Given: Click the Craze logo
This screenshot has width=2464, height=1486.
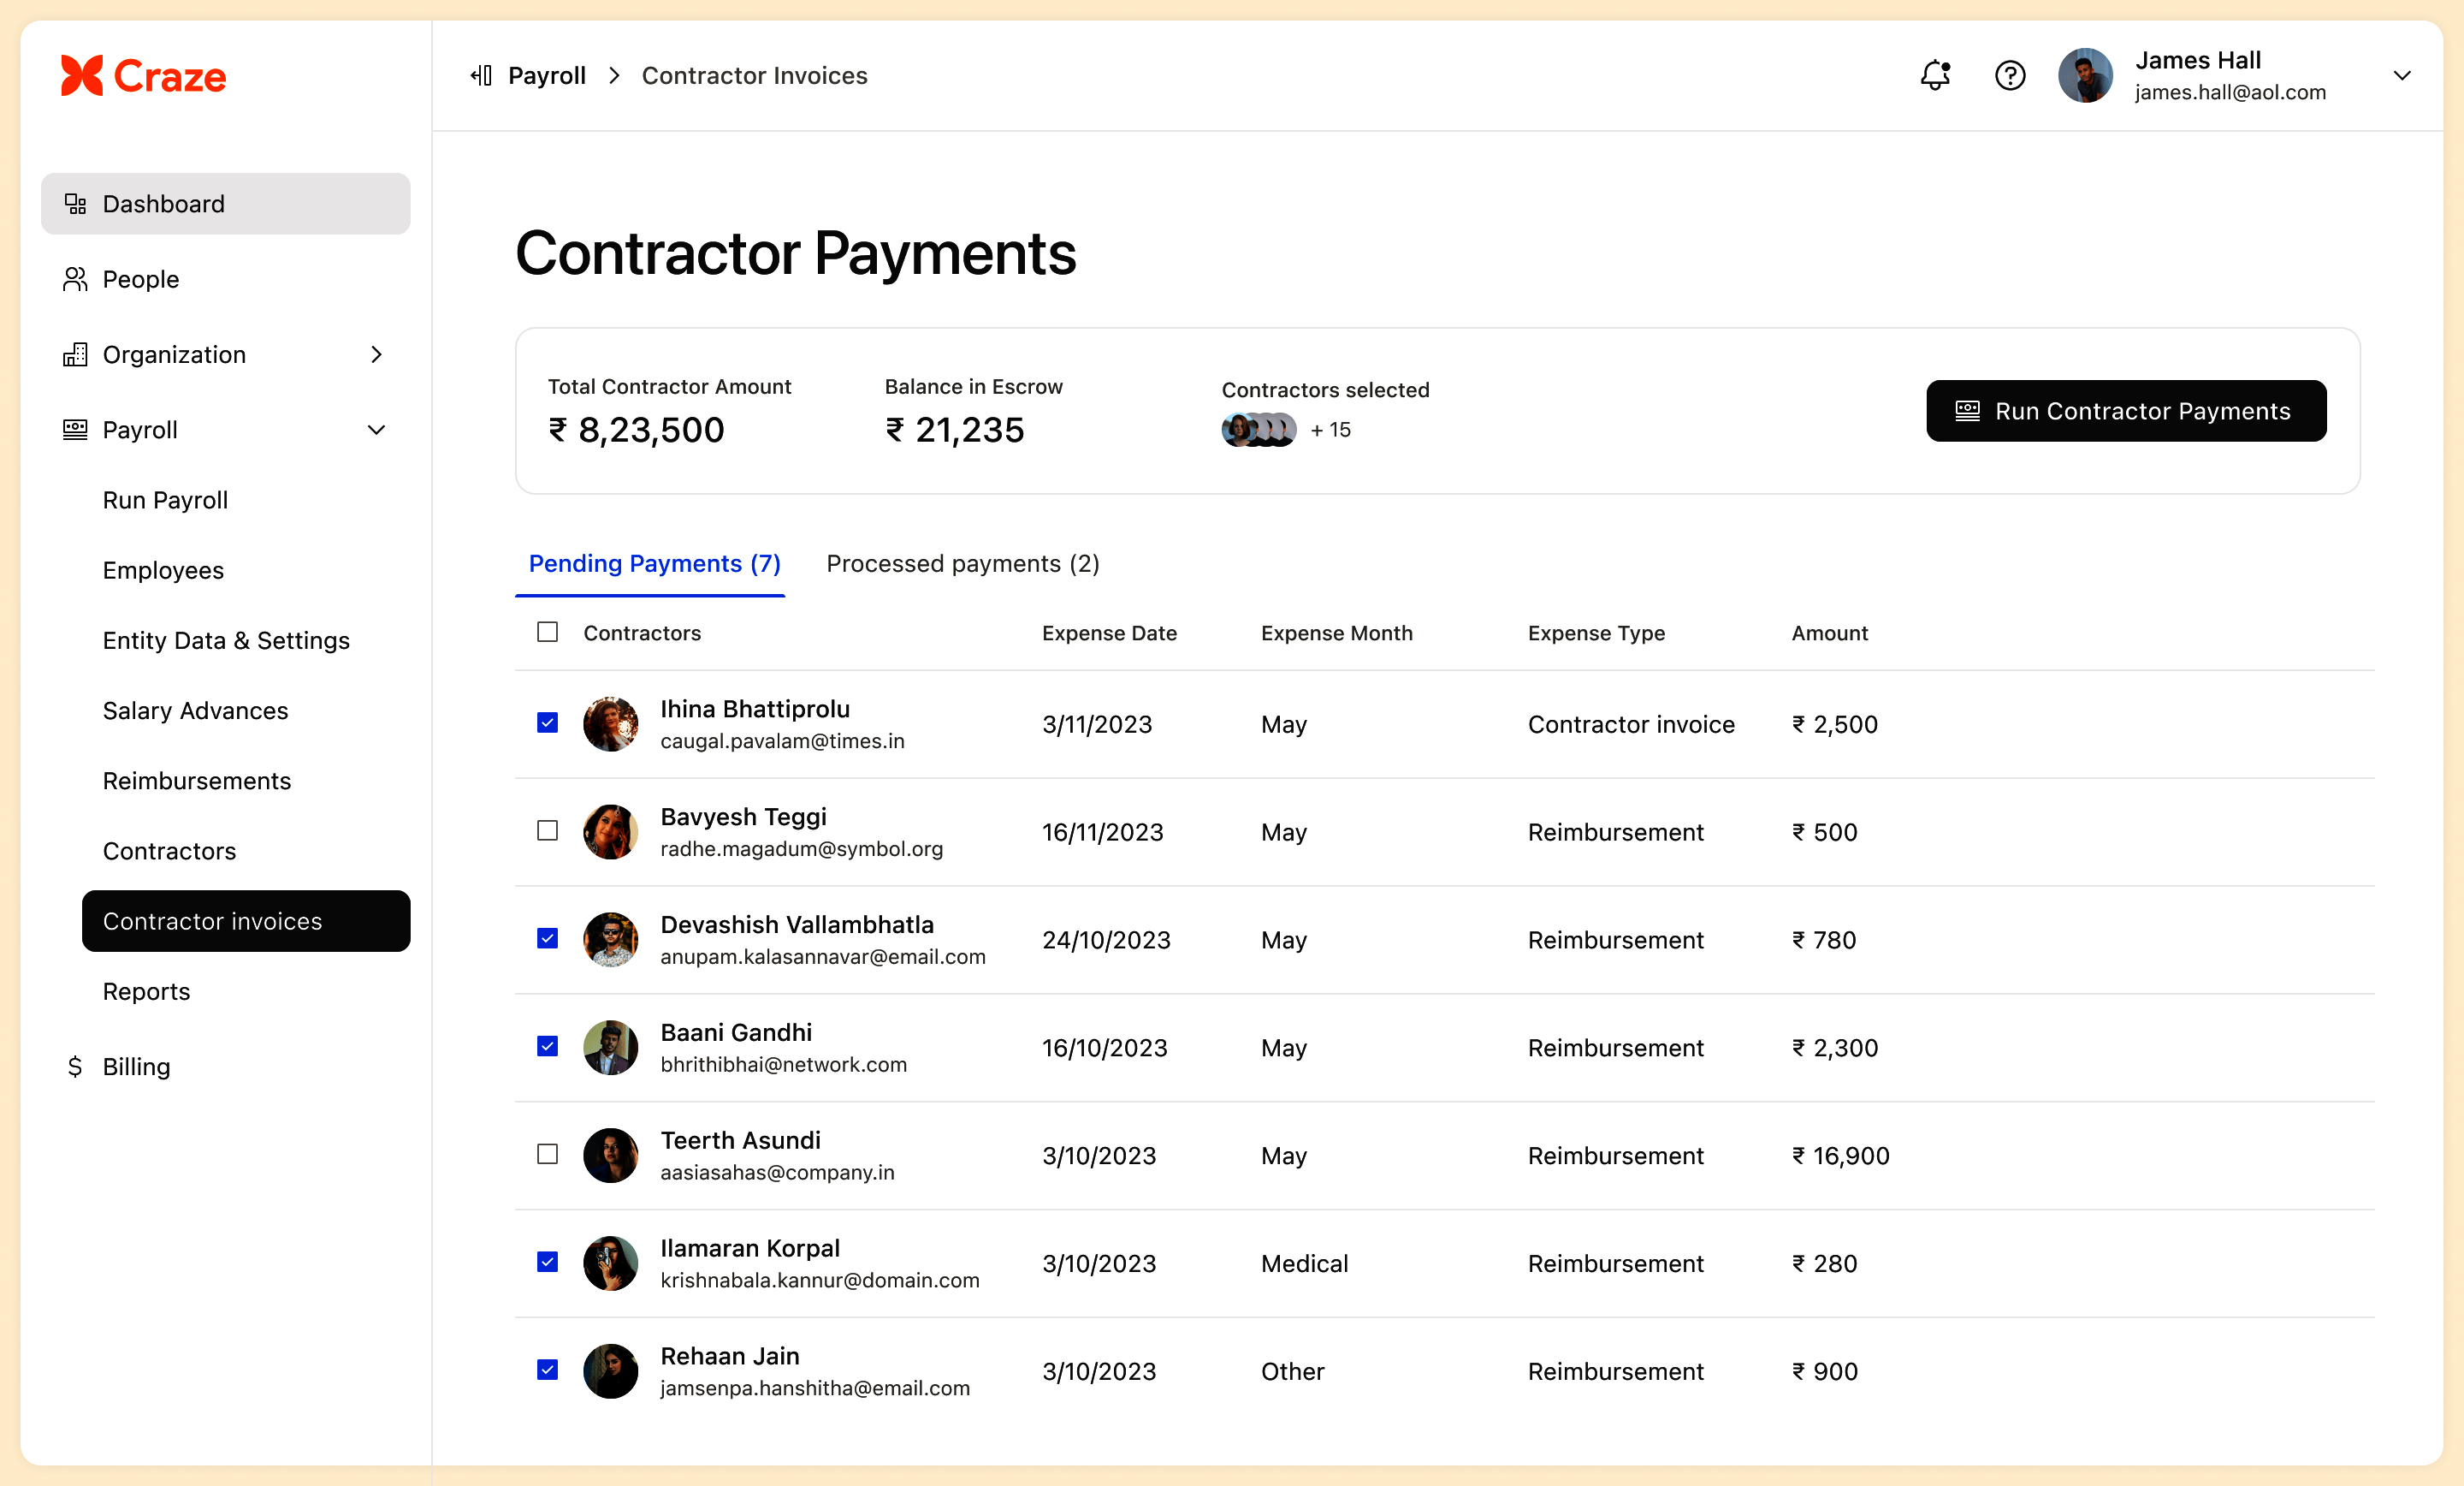Looking at the screenshot, I should point(144,76).
